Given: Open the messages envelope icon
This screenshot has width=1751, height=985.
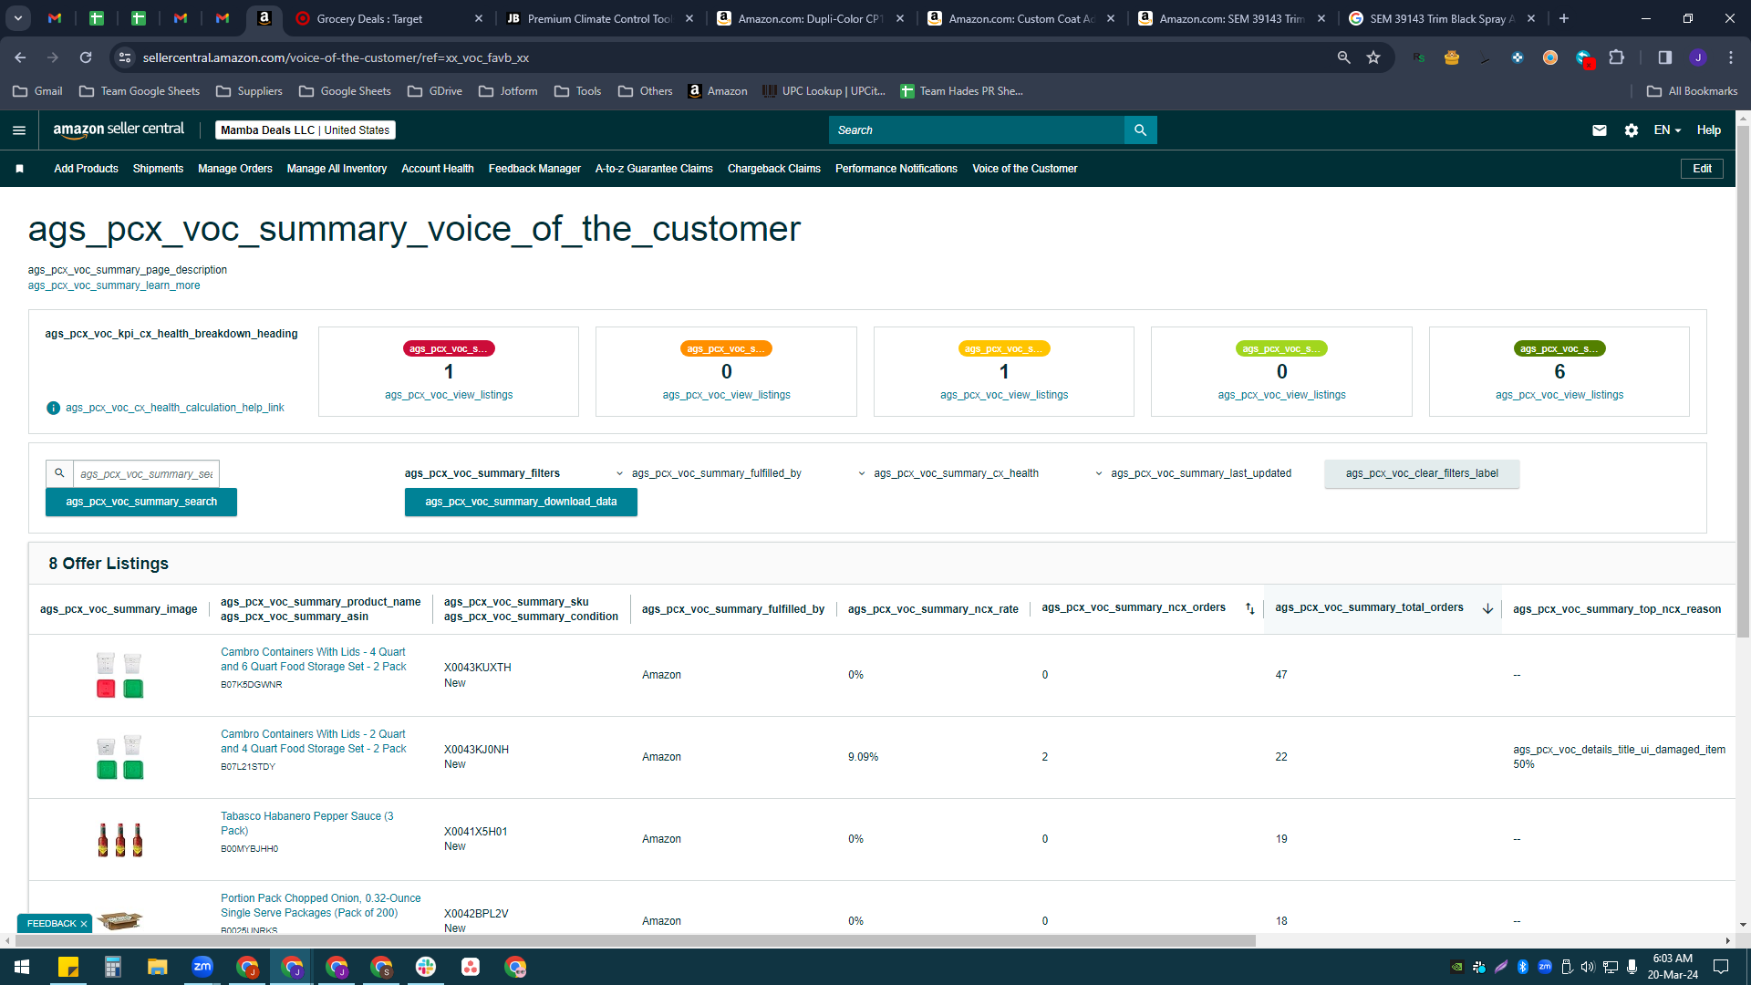Looking at the screenshot, I should [1600, 130].
